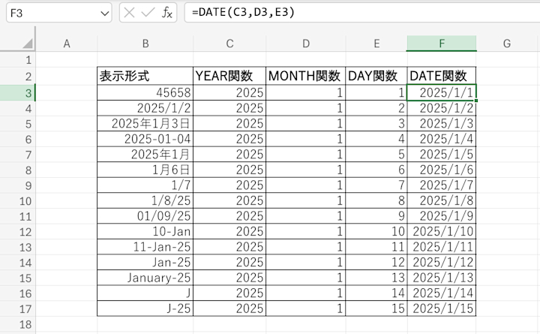
Task: Click cell showing J-25
Action: (145, 308)
